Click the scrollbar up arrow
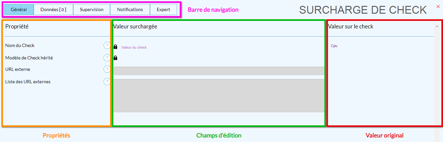The height and width of the screenshot is (142, 443). click(437, 26)
